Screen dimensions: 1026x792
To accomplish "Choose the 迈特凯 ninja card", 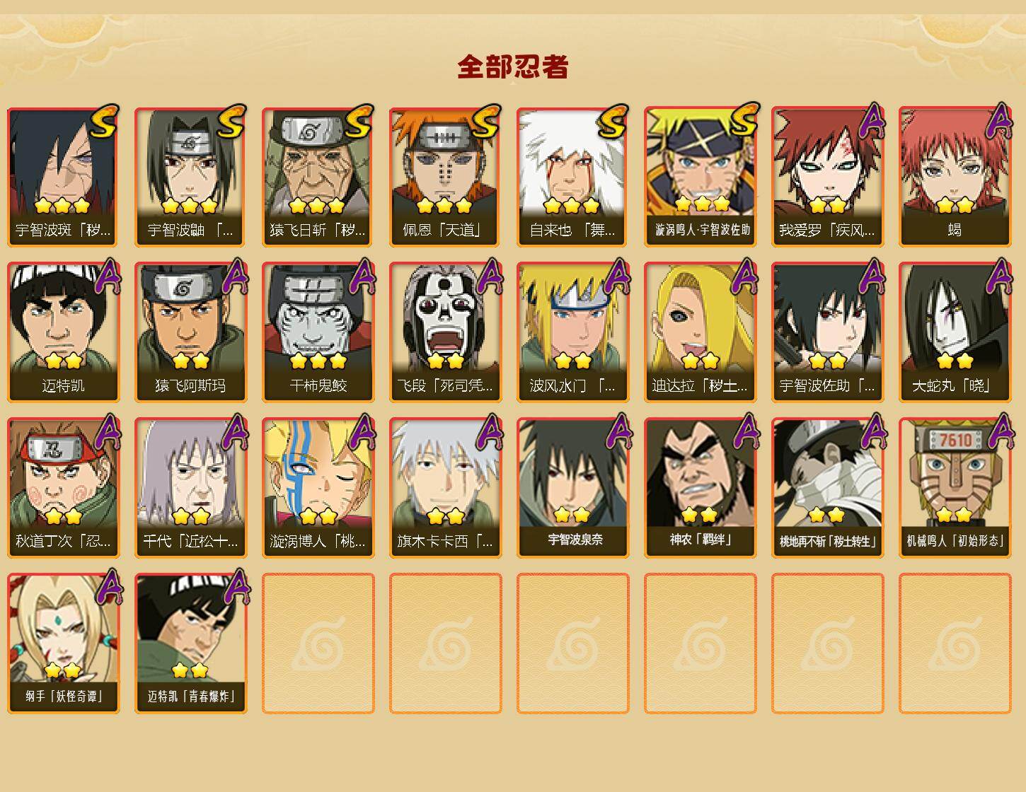I will [x=63, y=332].
